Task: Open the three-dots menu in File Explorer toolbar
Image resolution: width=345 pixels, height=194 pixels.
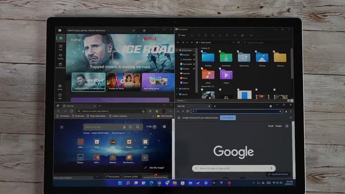Action: [251, 36]
